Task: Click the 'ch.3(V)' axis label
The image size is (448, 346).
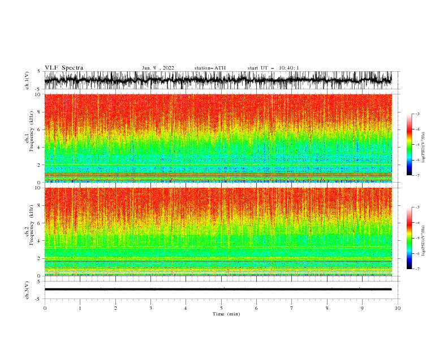Action: coord(27,290)
